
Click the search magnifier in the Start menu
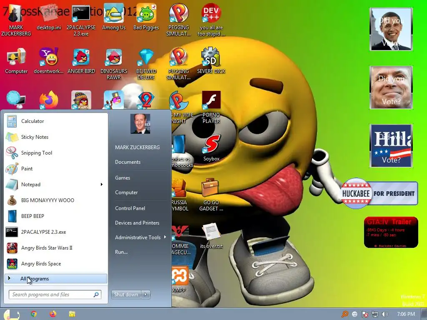96,295
